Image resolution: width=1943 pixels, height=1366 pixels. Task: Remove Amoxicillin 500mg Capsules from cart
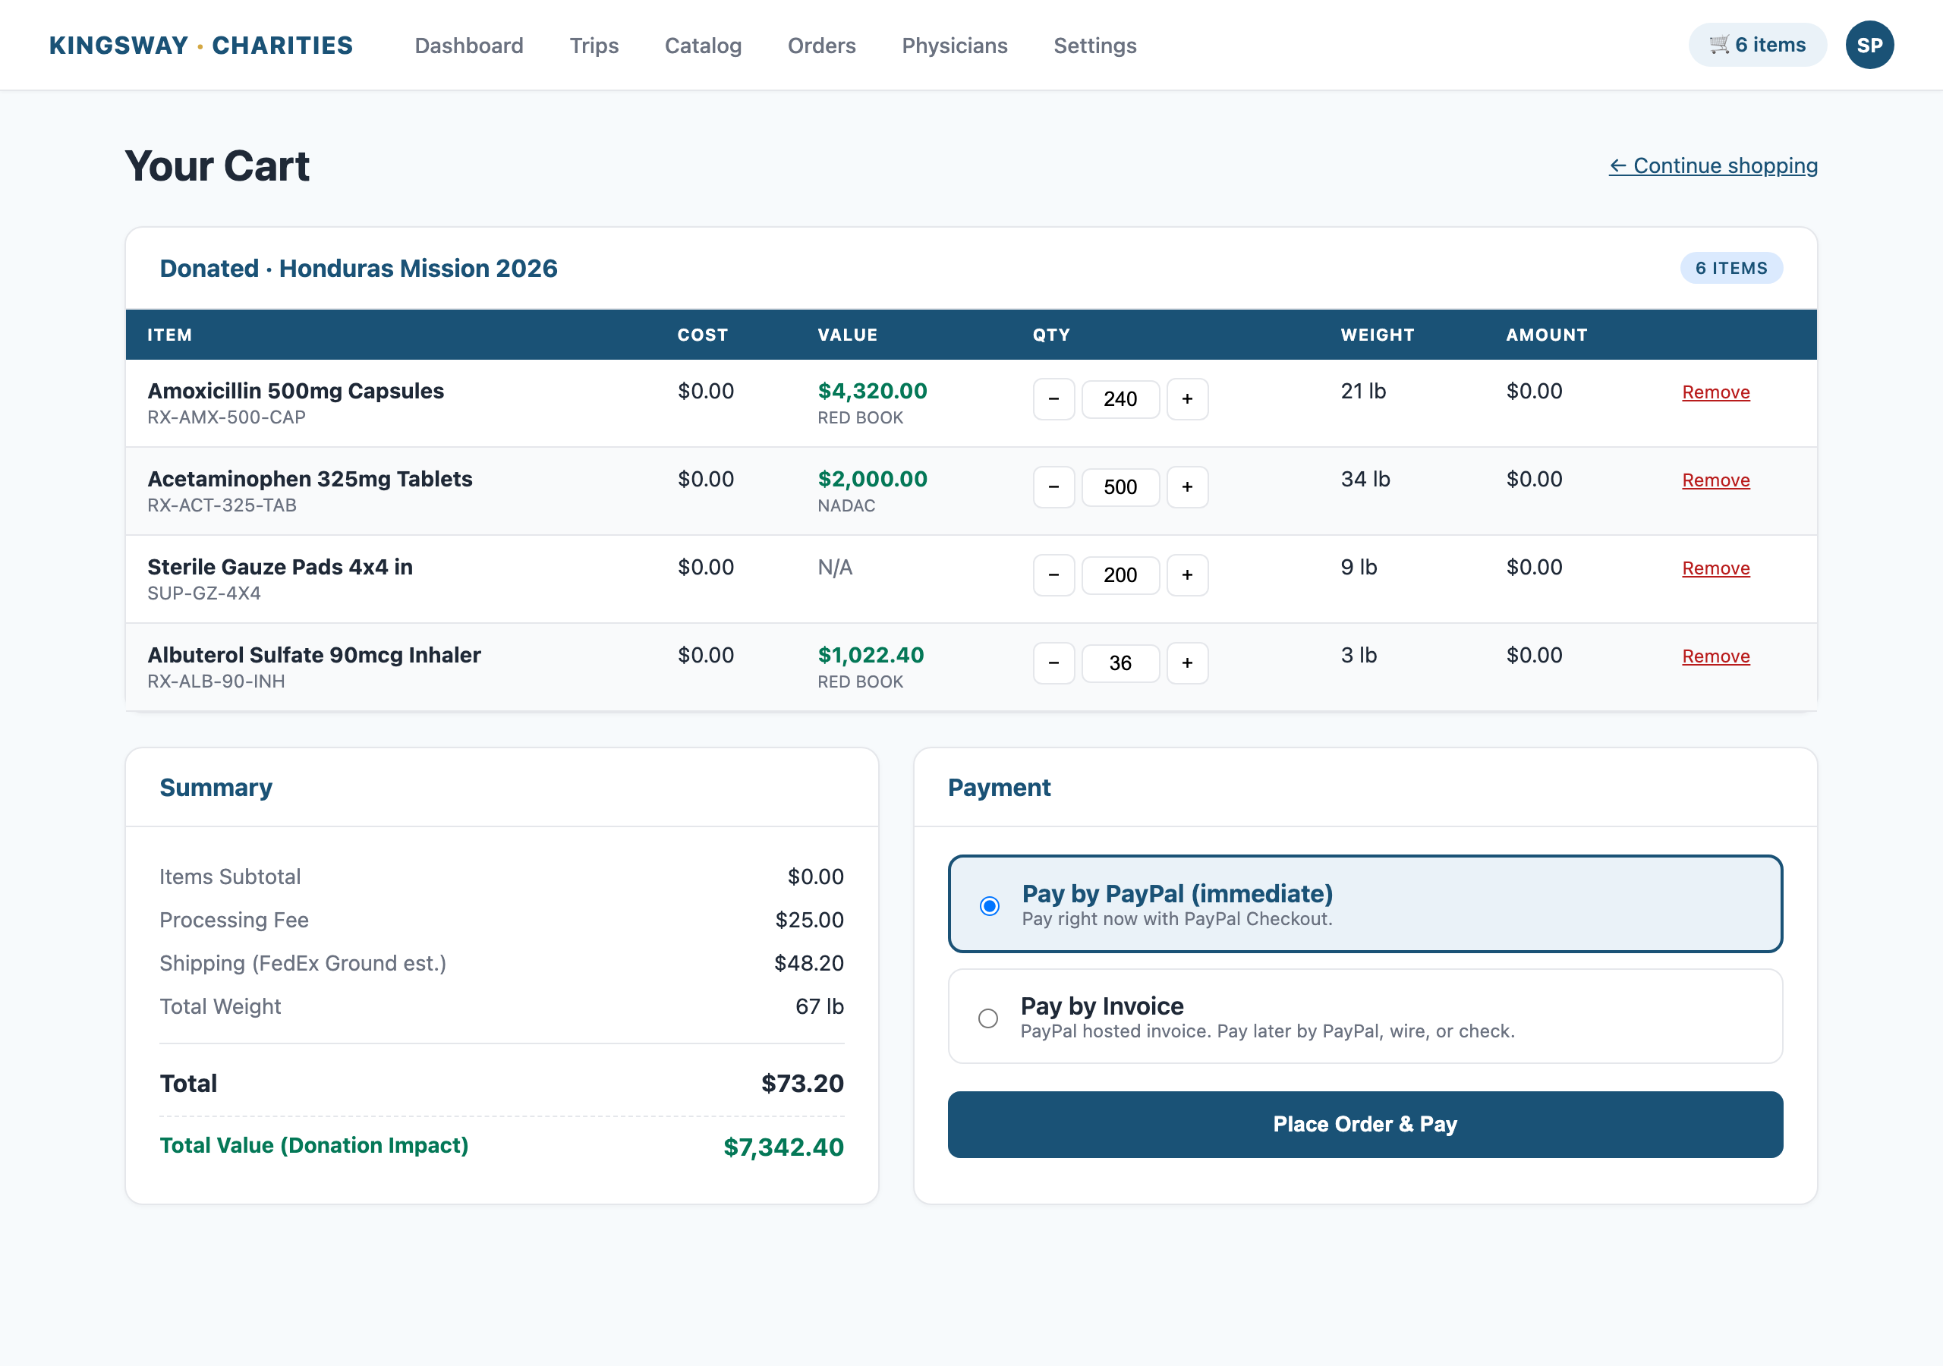(1715, 392)
